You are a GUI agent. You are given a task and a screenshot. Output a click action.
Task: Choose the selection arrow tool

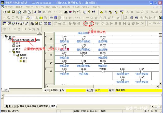pos(61,18)
